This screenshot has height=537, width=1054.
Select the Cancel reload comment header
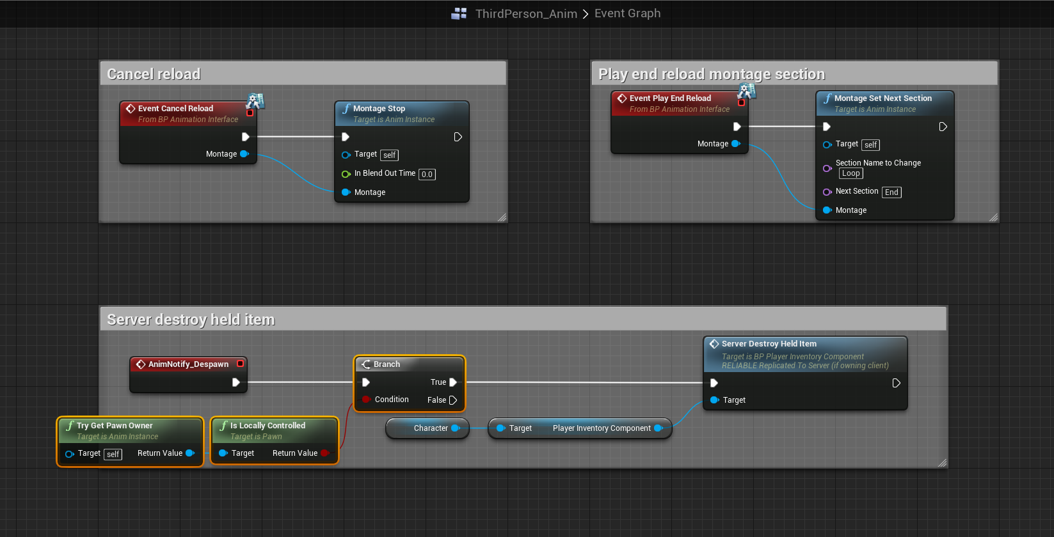click(x=303, y=74)
